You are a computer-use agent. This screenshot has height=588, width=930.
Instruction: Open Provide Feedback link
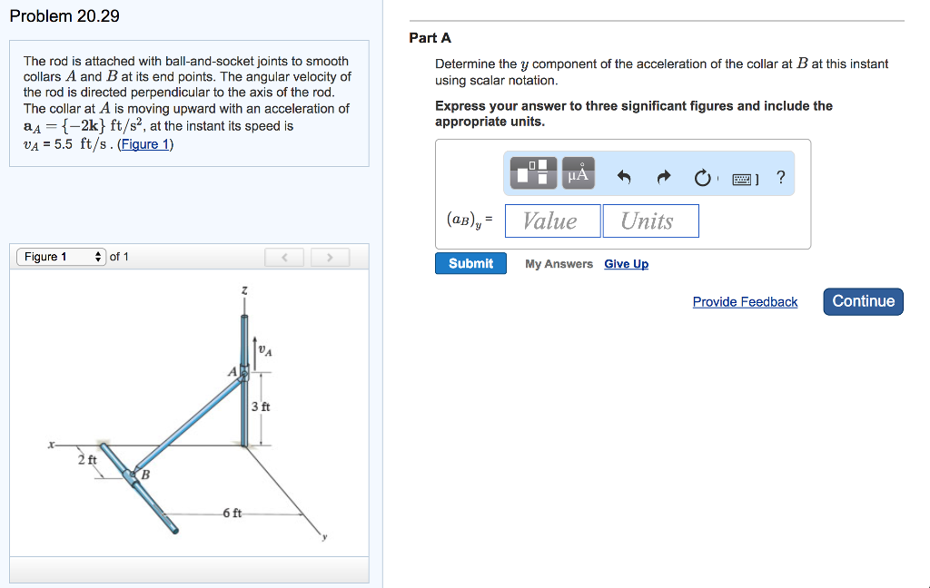click(x=745, y=302)
